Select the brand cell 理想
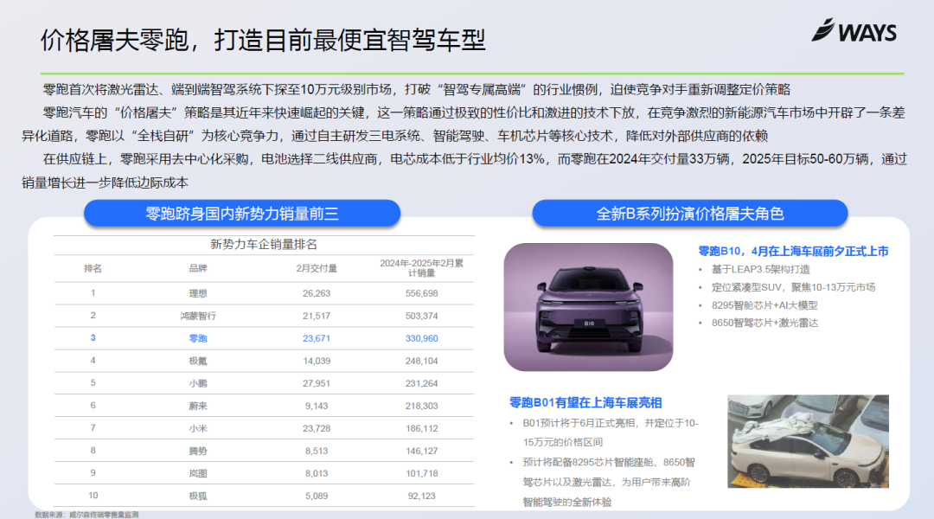 198,293
